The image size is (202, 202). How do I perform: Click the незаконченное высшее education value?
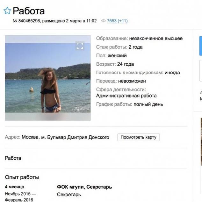(x=156, y=39)
